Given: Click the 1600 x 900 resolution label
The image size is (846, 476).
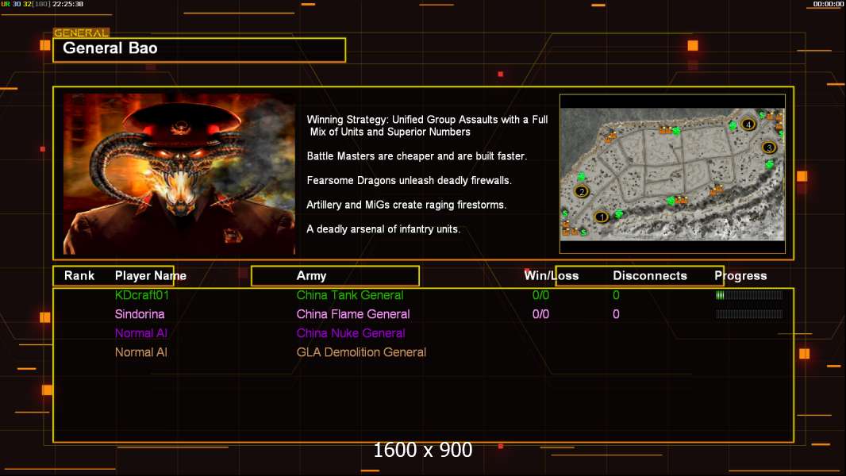Looking at the screenshot, I should (x=423, y=450).
